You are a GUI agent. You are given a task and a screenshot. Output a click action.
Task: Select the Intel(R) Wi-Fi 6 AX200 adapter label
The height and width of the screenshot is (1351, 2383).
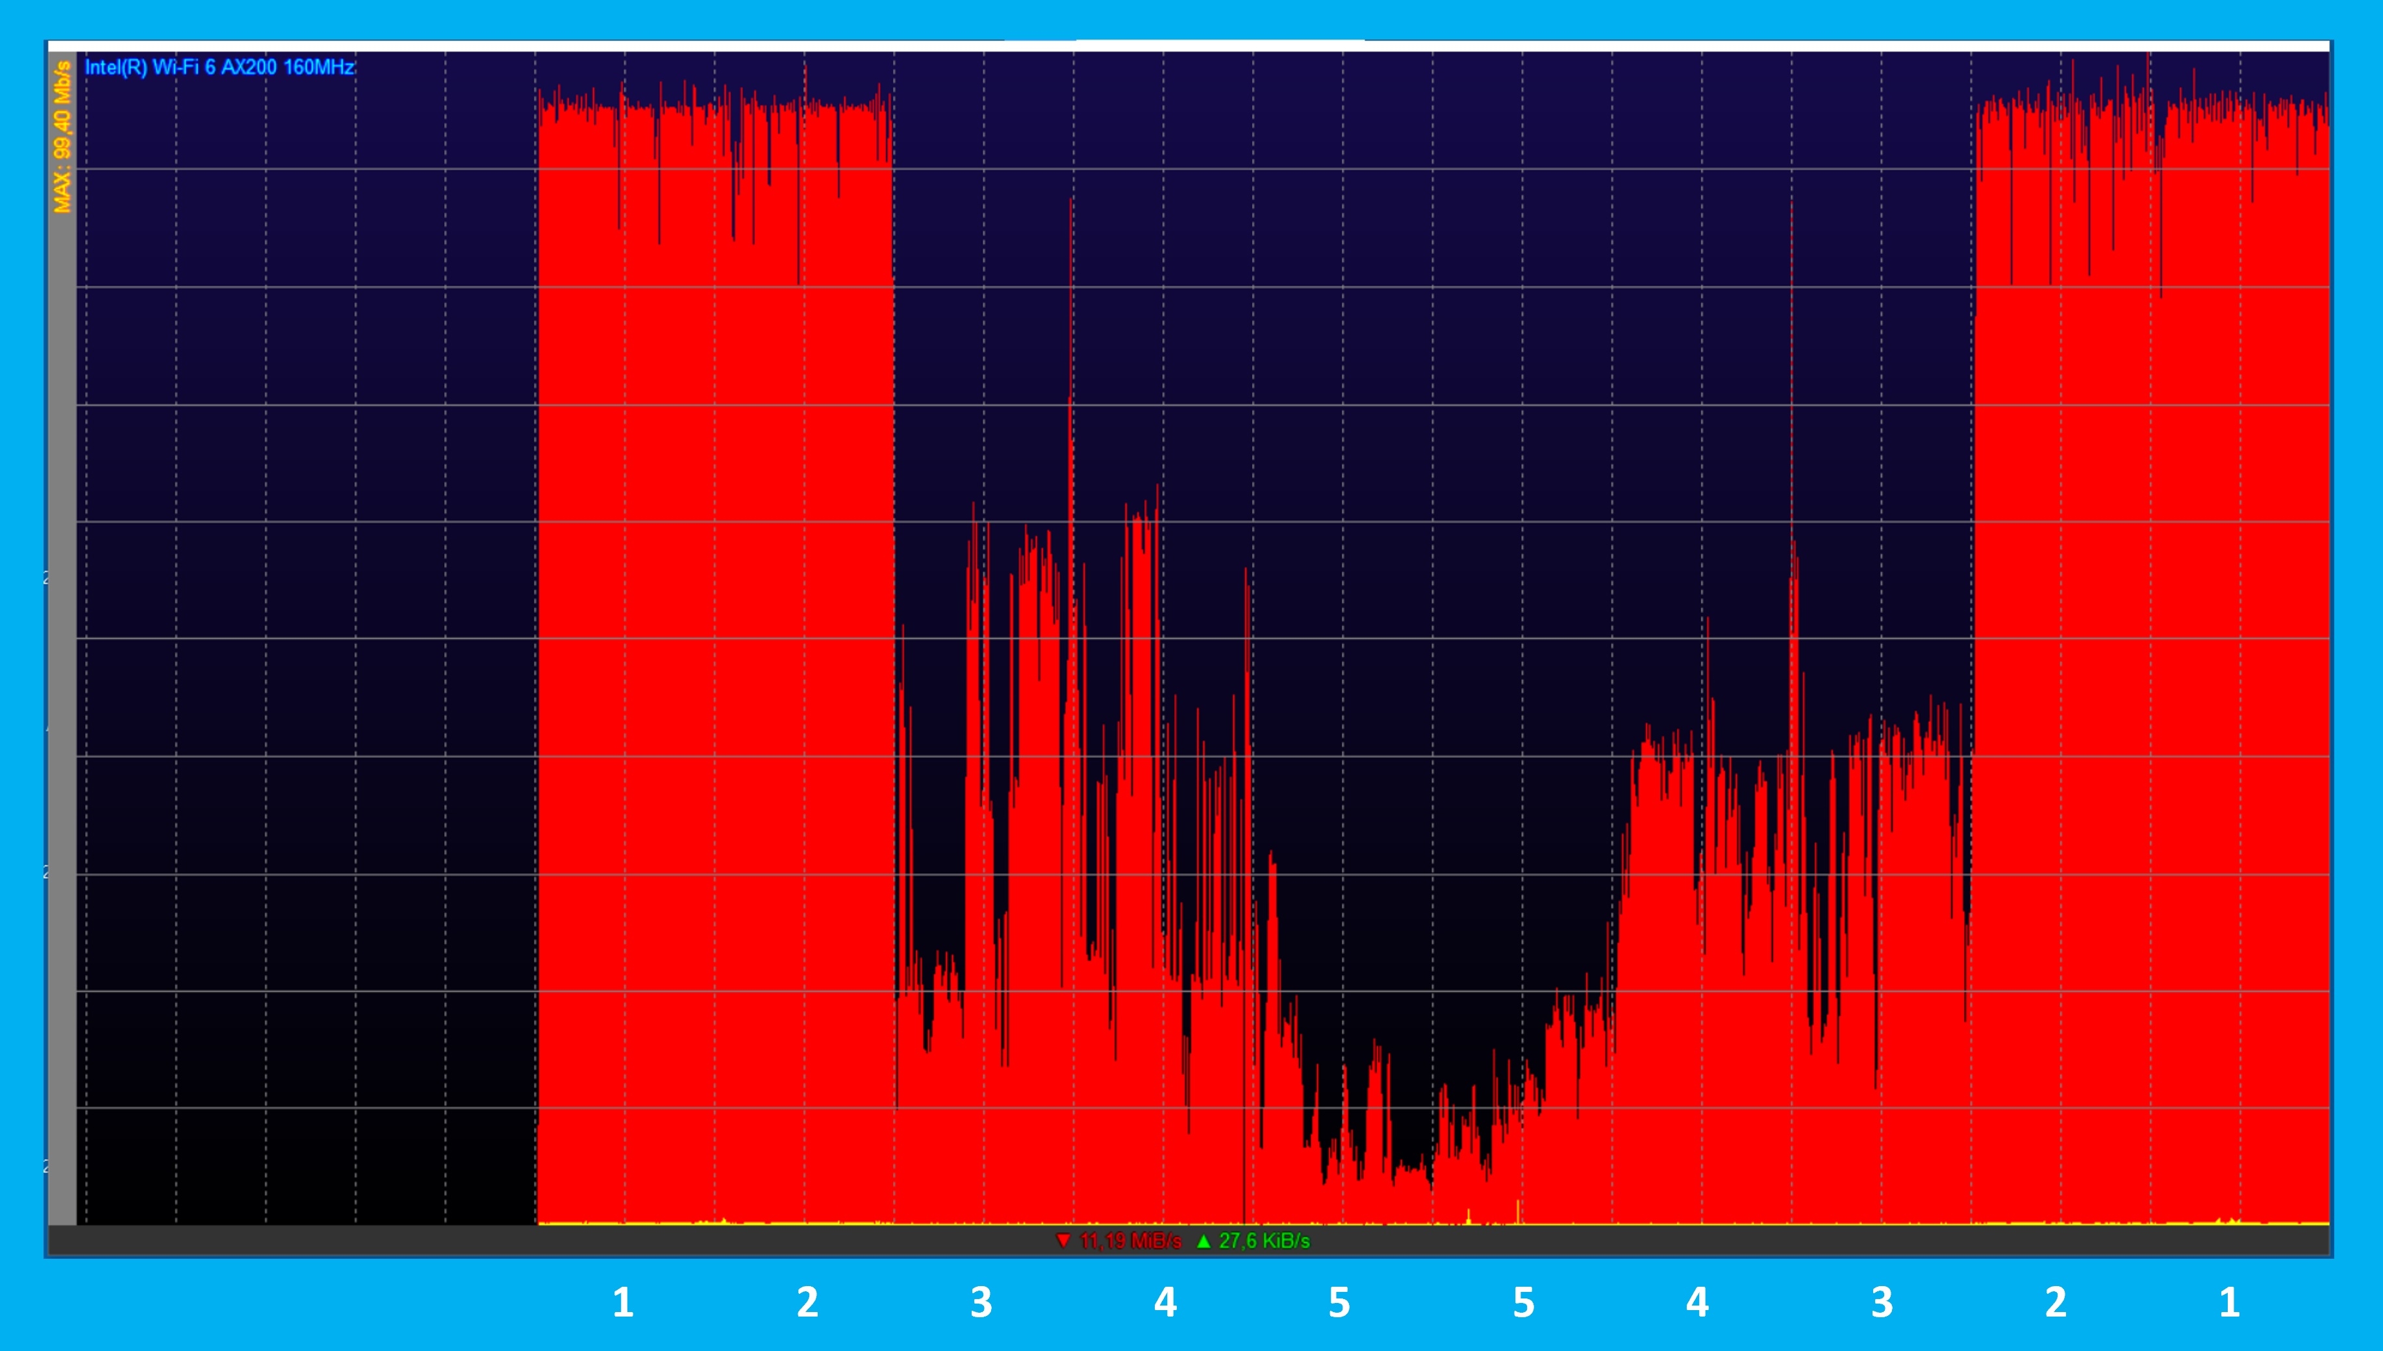click(x=219, y=67)
